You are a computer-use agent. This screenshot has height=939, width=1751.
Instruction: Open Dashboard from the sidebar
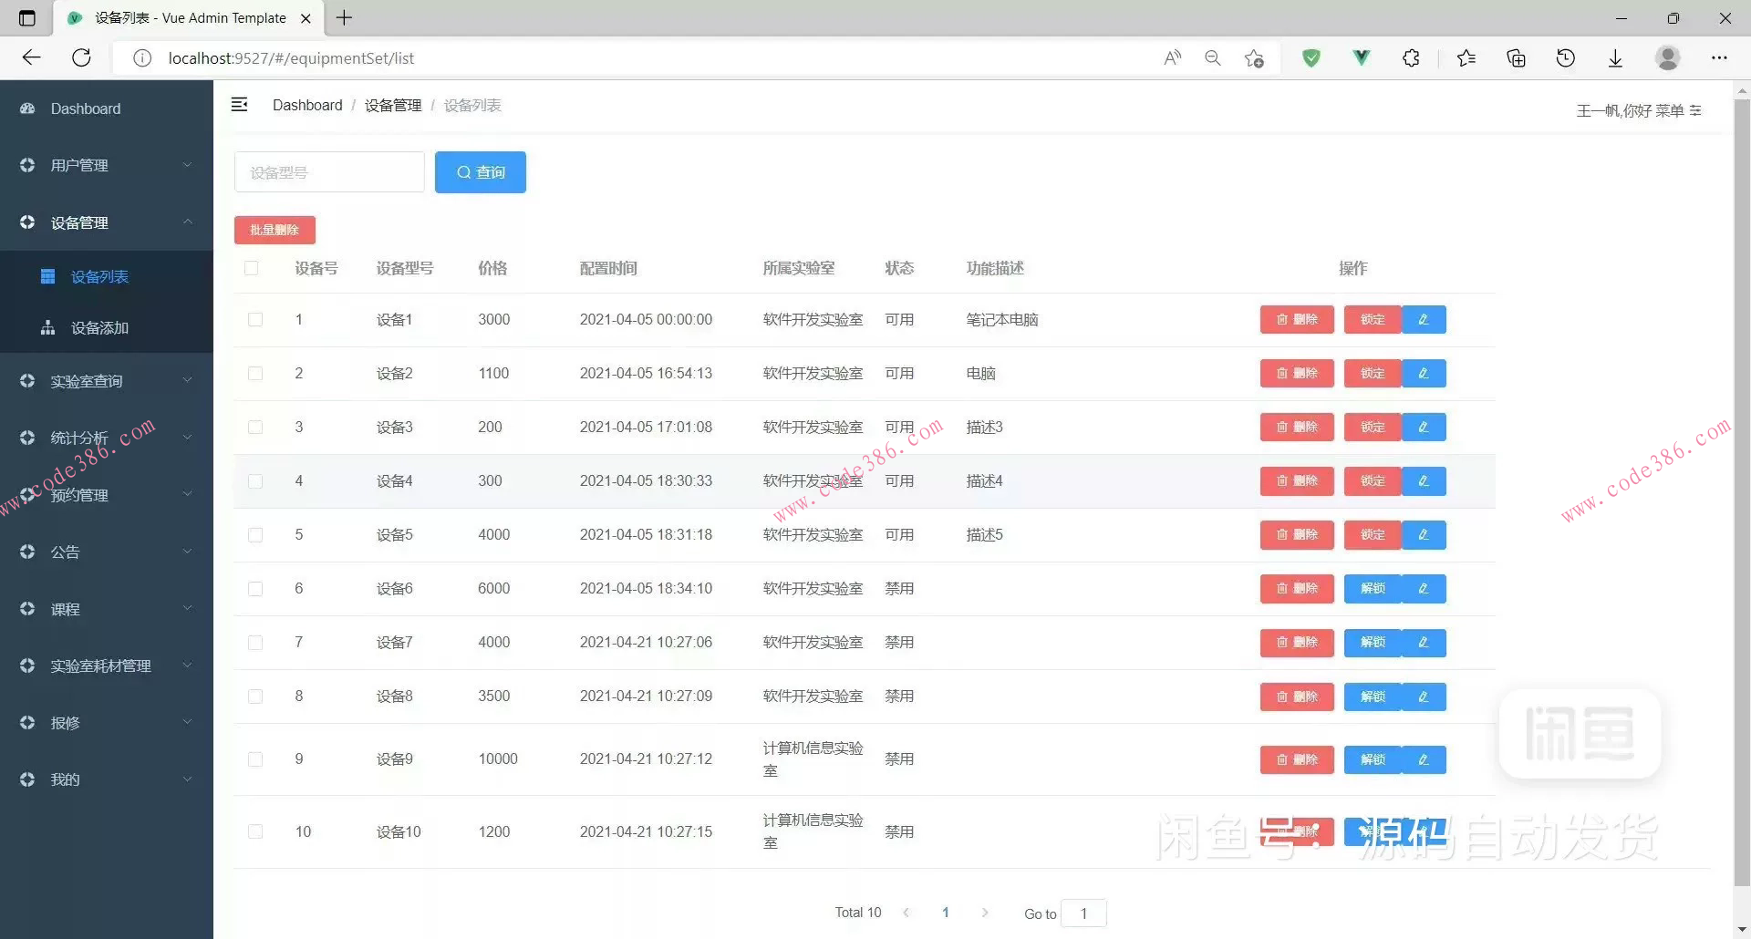[87, 108]
